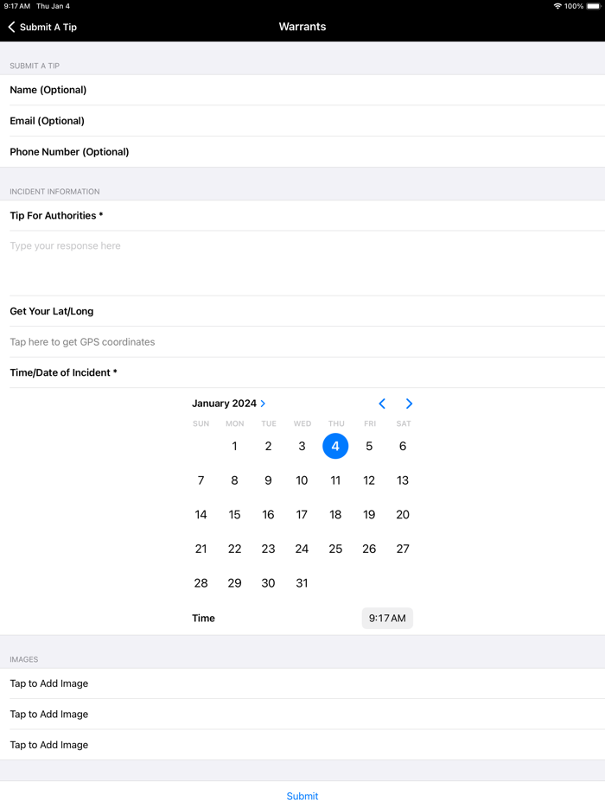This screenshot has height=807, width=605.
Task: Tap day 26 in the calendar
Action: (369, 550)
